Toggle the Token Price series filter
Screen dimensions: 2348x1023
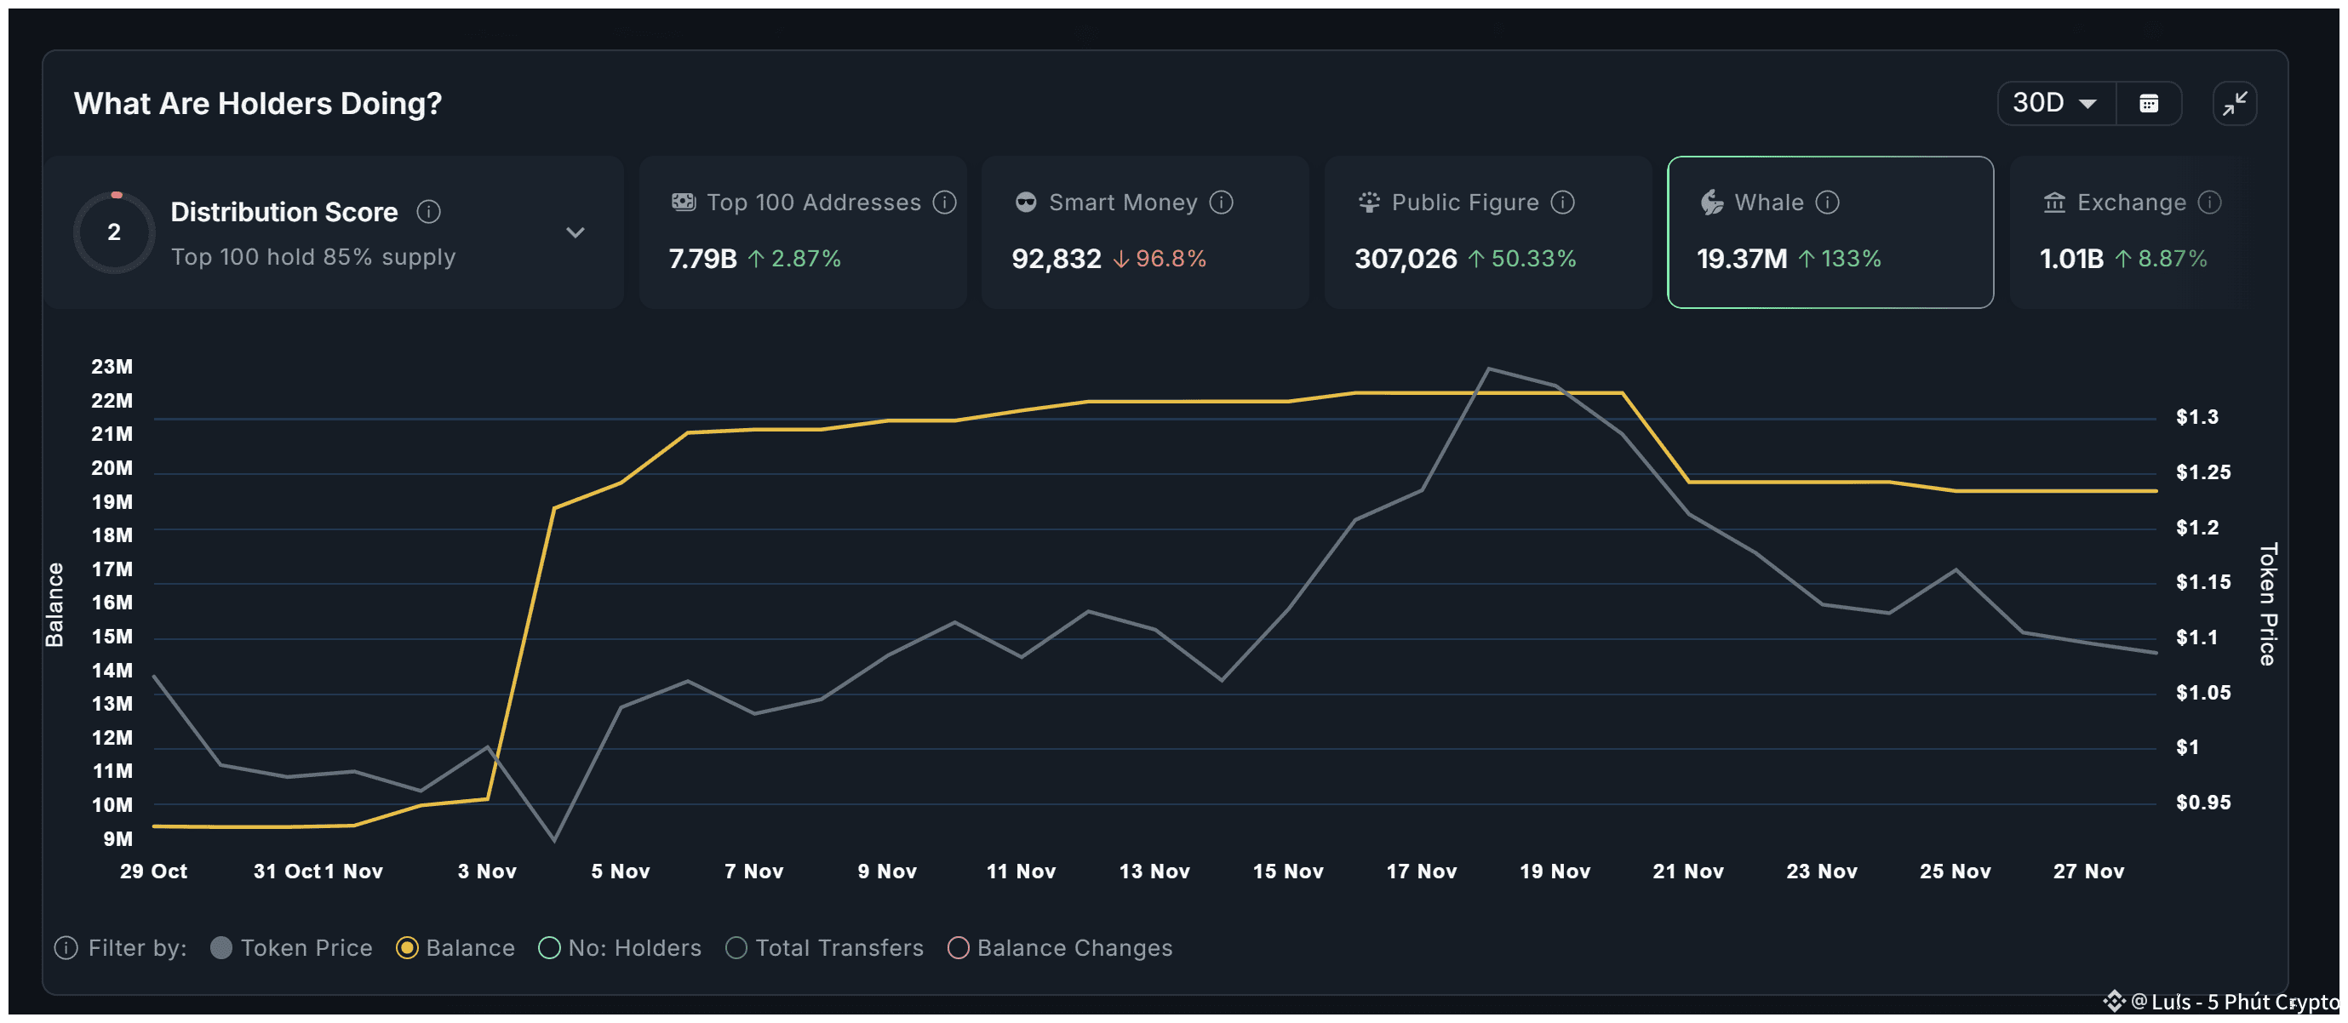pyautogui.click(x=292, y=947)
